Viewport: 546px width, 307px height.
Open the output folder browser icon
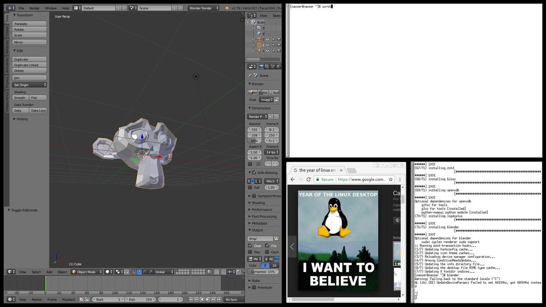tap(276, 238)
